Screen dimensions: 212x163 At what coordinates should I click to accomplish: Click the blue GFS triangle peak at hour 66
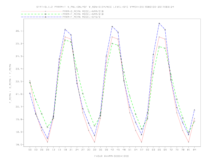(159, 23)
